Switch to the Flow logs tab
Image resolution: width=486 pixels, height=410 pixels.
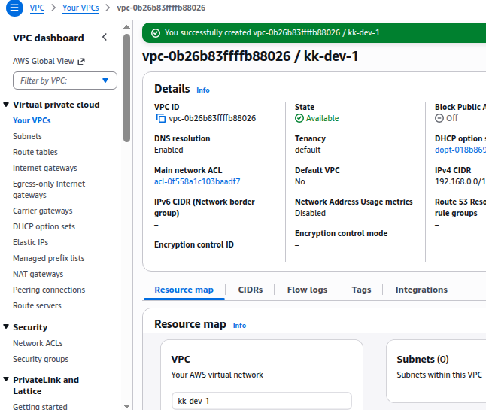[307, 290]
